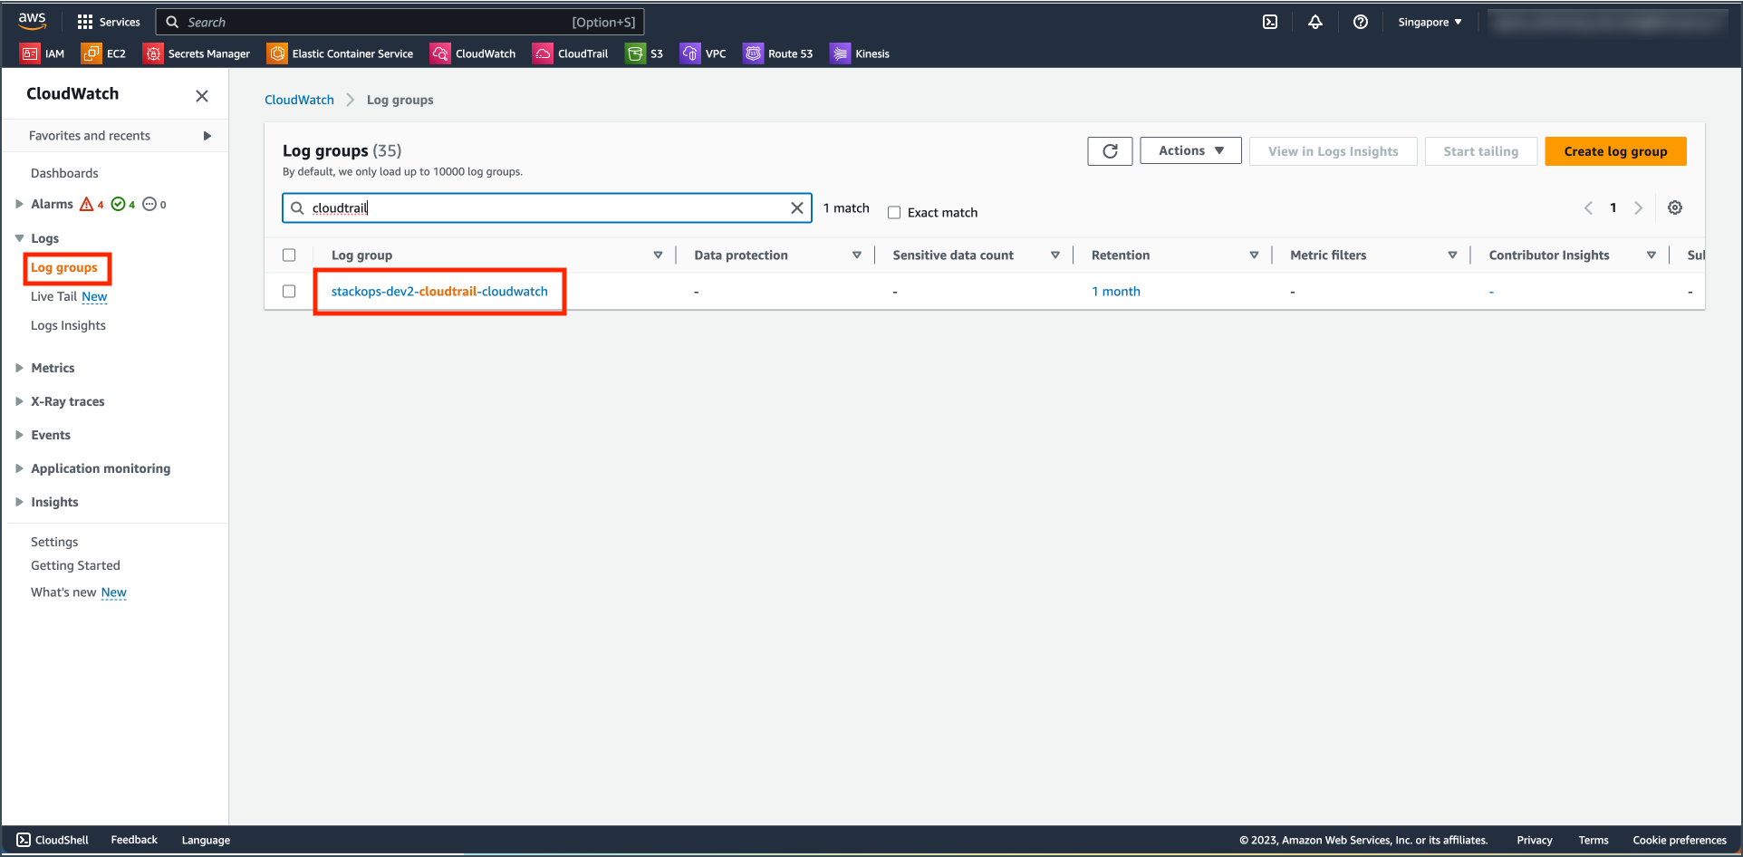Image resolution: width=1743 pixels, height=857 pixels.
Task: Open the notifications bell
Action: (1315, 22)
